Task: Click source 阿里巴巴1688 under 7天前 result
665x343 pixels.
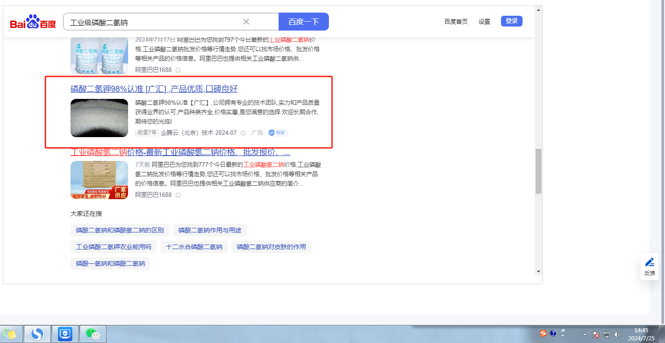Action: [154, 195]
